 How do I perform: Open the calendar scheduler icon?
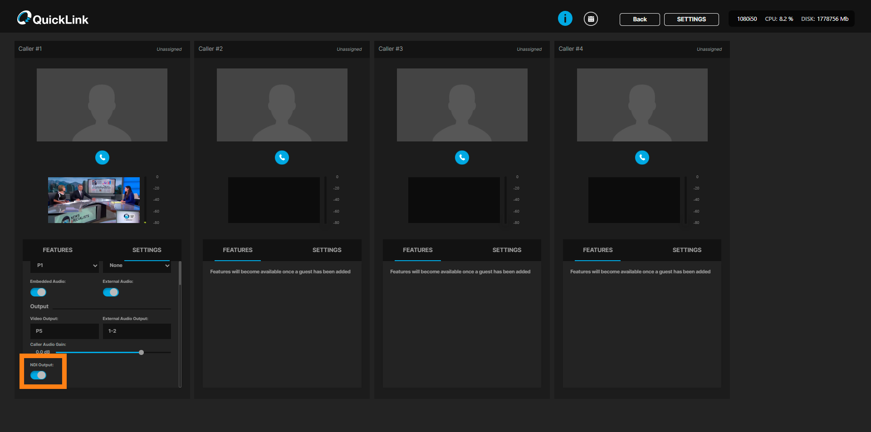[591, 19]
